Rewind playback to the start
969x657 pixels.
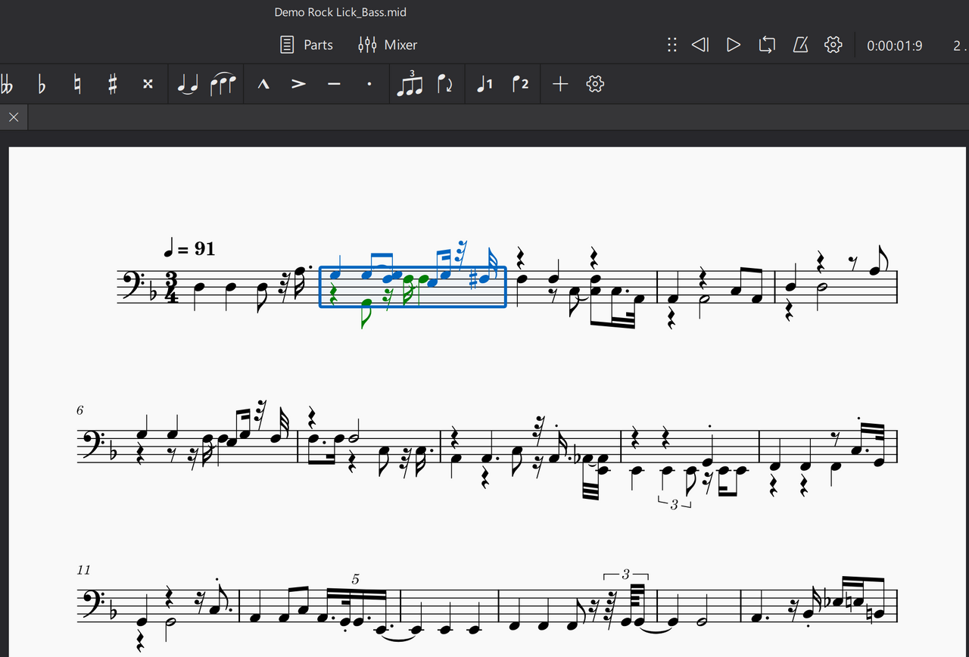(700, 45)
